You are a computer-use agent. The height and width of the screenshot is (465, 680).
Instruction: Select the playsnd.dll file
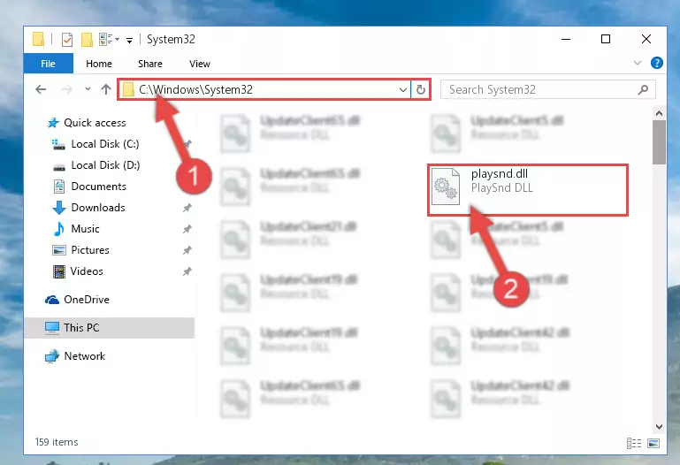527,190
